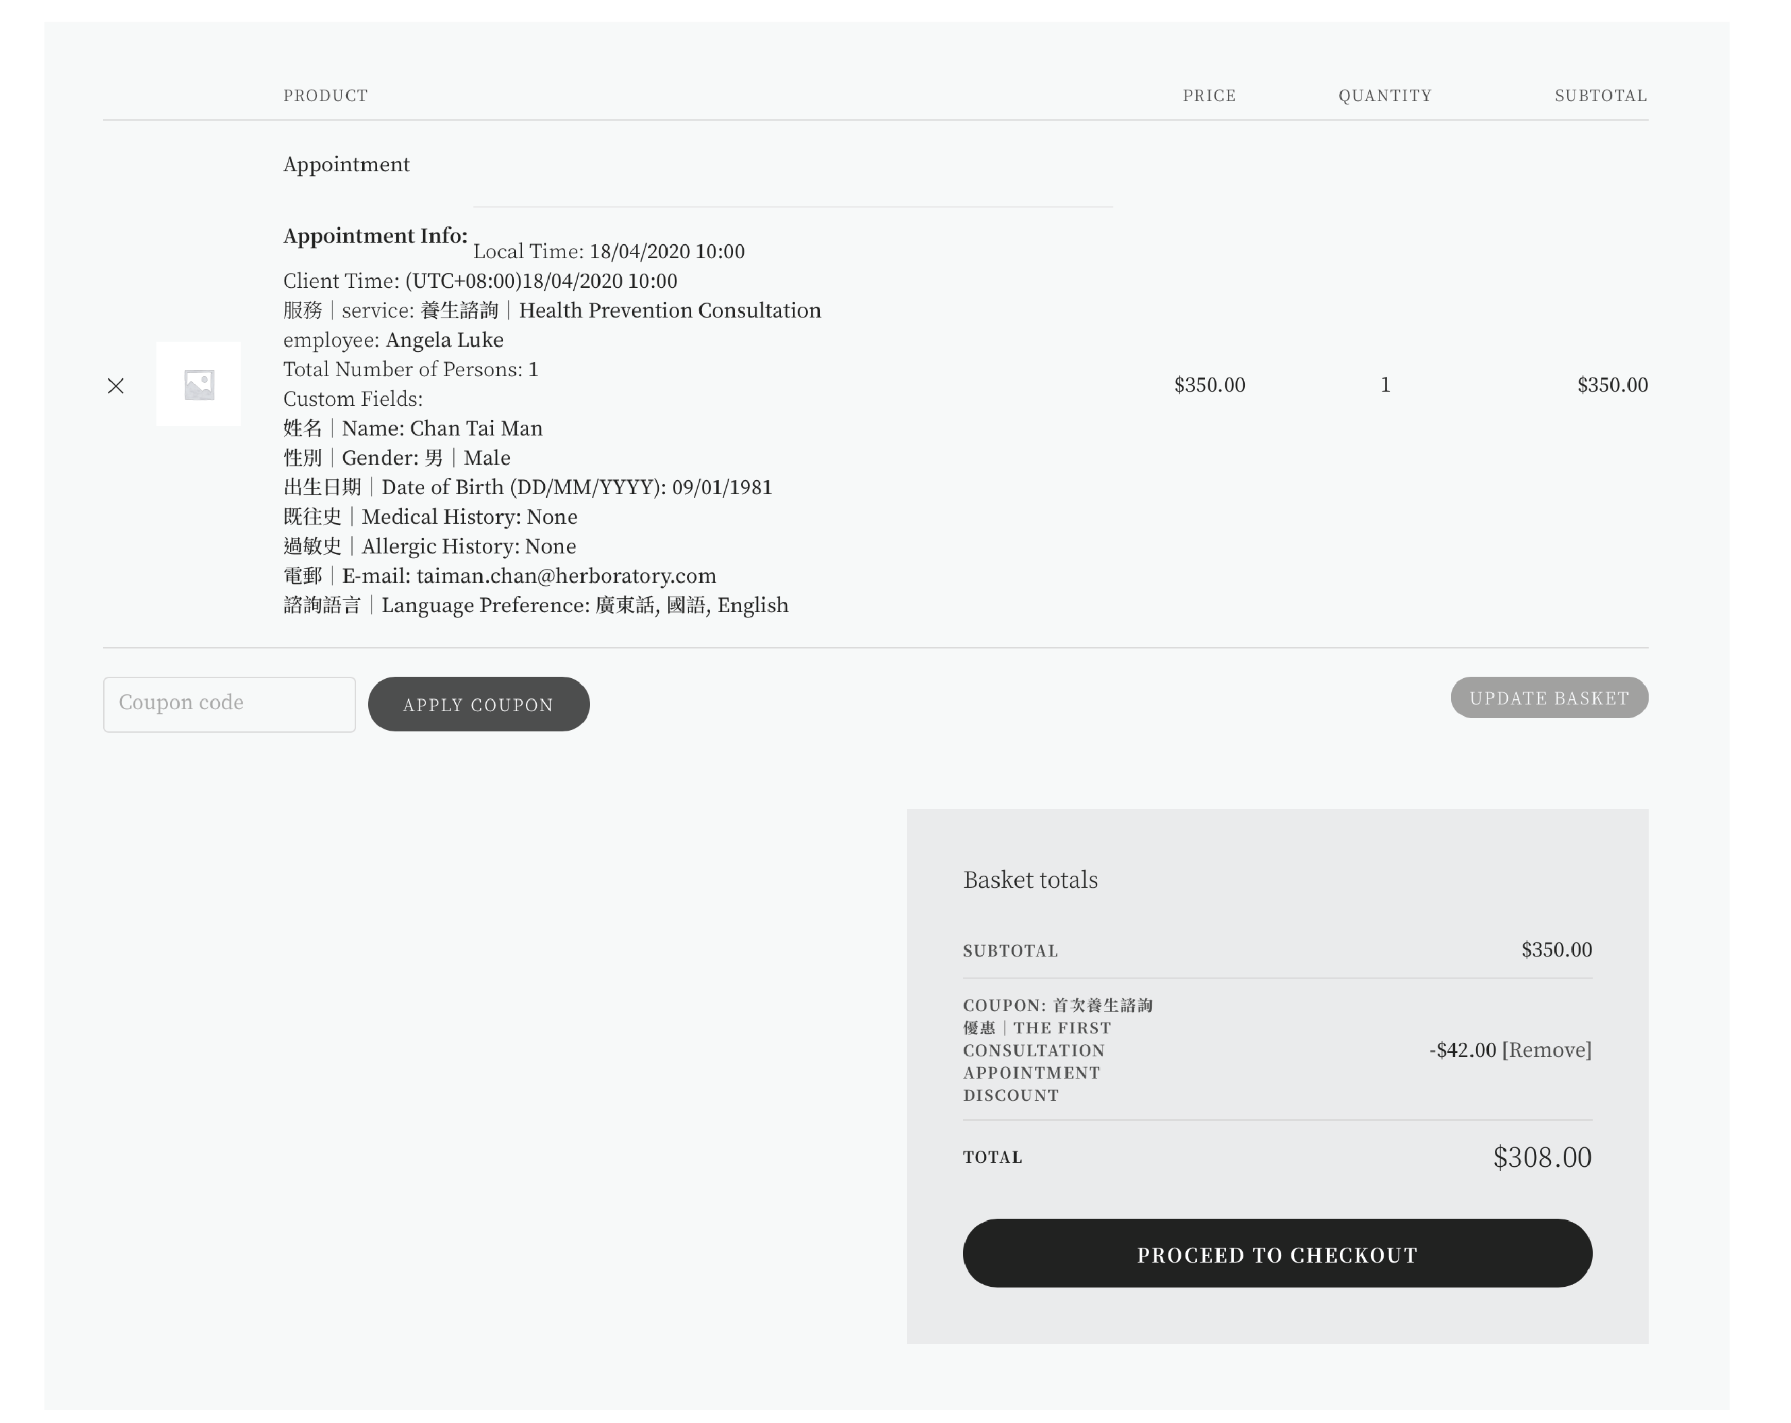Remove the Appointment item with X icon
1791x1423 pixels.
pyautogui.click(x=115, y=386)
